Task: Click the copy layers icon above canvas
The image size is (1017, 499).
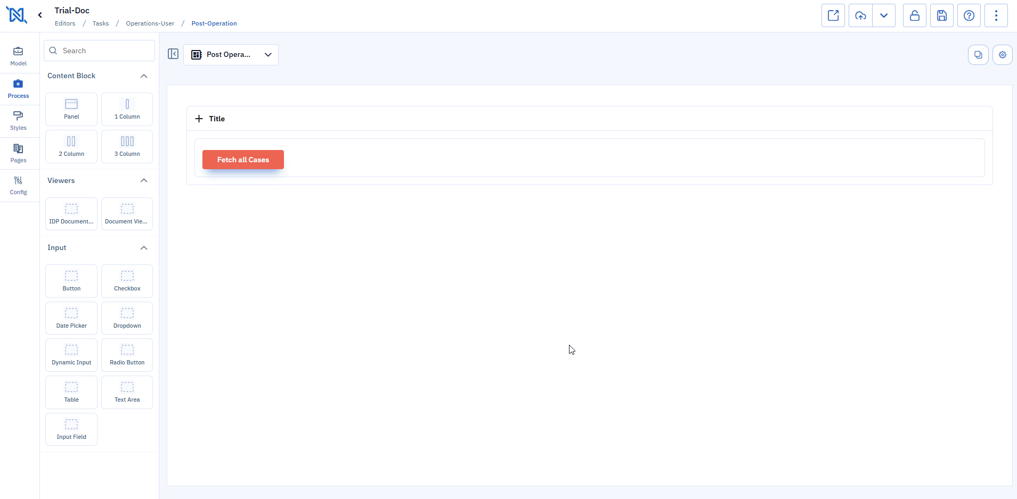Action: [978, 55]
